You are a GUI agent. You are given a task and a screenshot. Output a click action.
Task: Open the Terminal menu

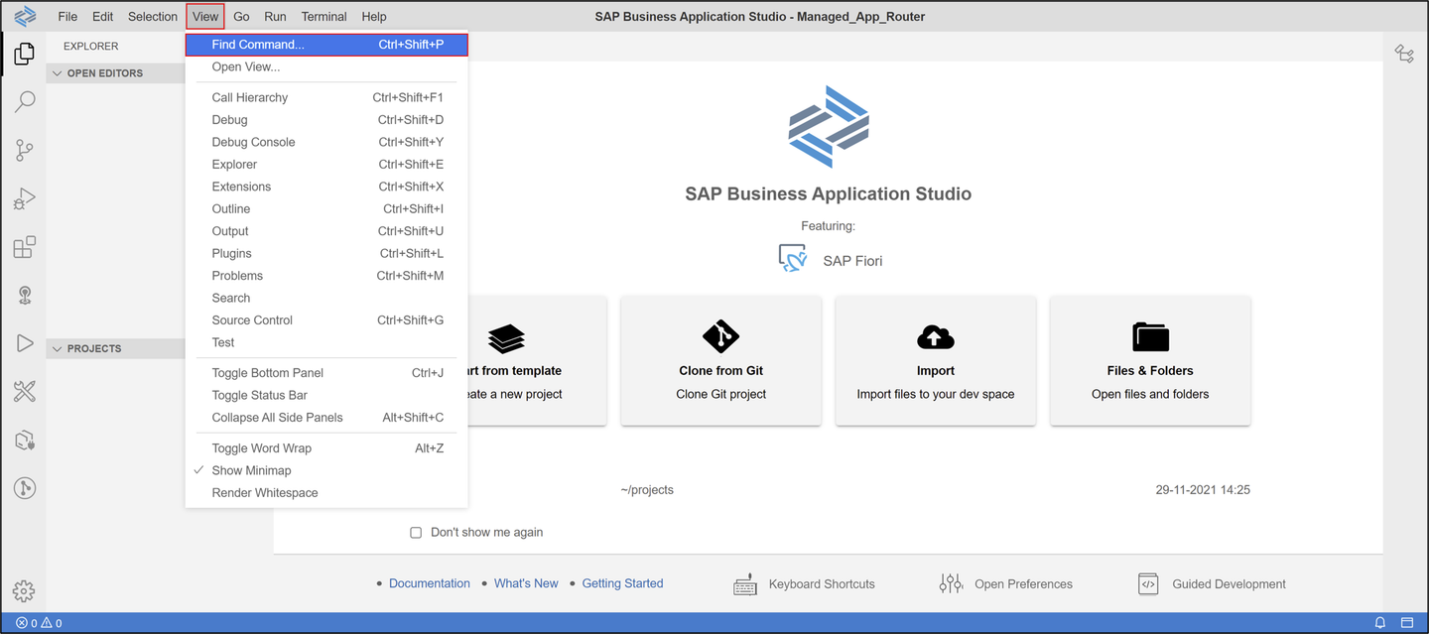325,16
